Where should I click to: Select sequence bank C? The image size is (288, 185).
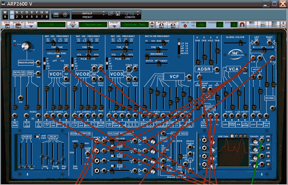click(22, 12)
